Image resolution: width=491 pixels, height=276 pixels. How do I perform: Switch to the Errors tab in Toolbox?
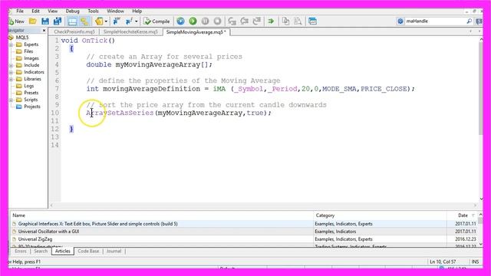(x=21, y=251)
